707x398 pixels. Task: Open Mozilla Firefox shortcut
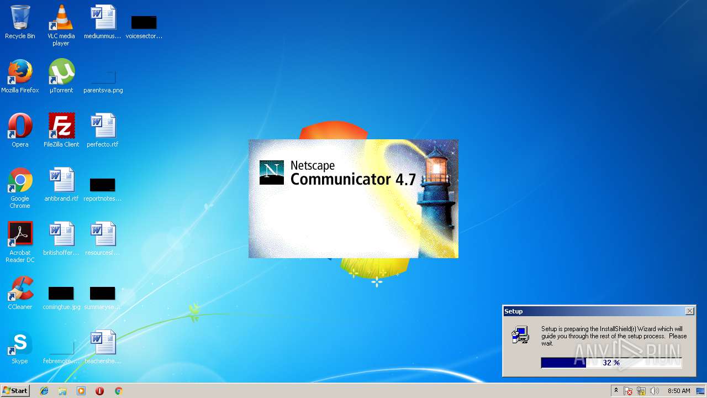(x=20, y=76)
